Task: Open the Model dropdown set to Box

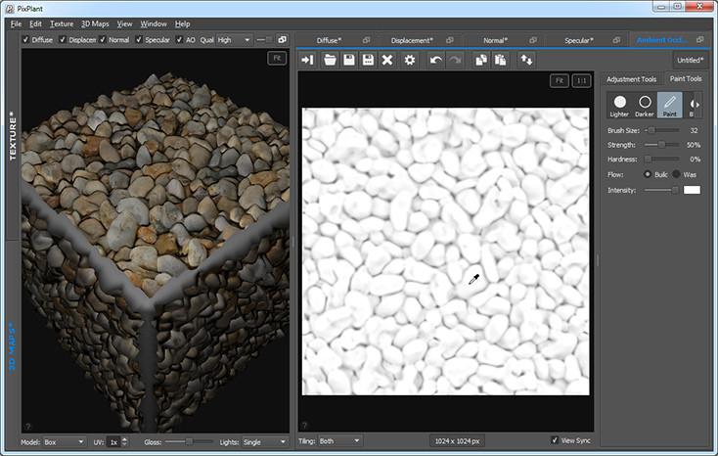Action: point(65,442)
